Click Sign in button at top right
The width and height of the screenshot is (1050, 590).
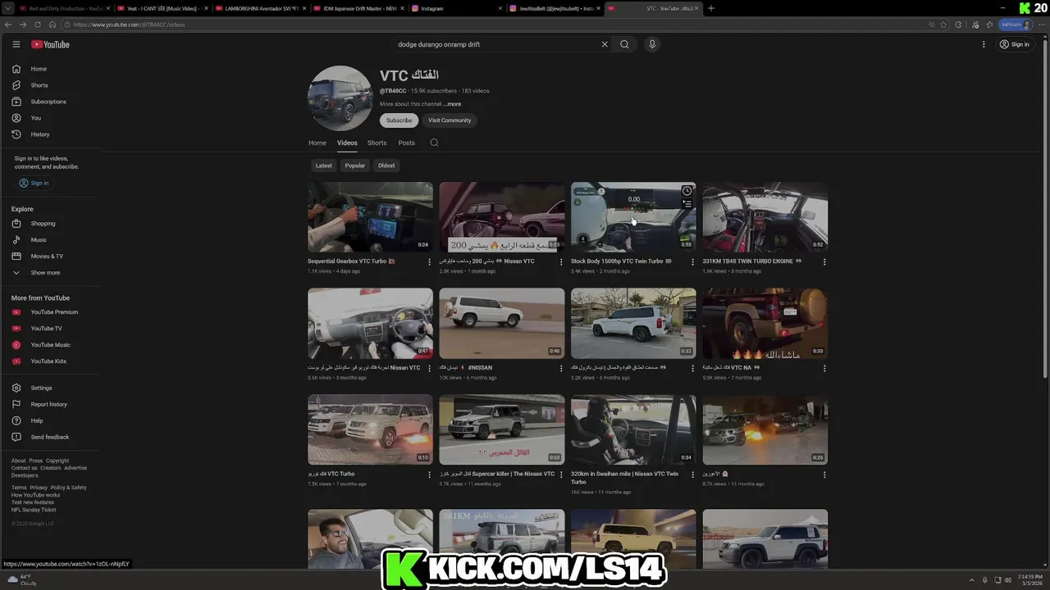coord(1015,44)
